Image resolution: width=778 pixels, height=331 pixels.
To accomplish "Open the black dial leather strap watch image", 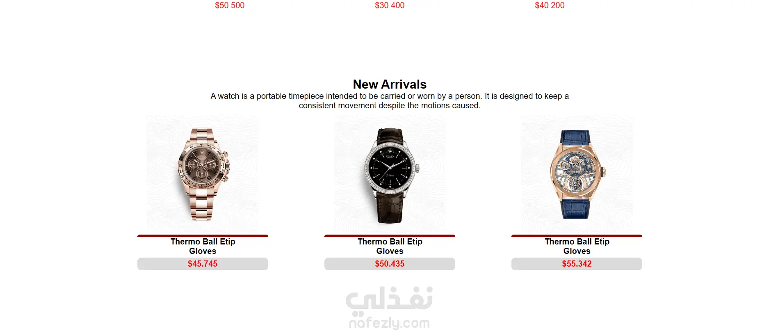I will tap(390, 173).
